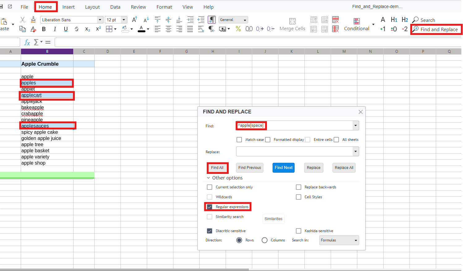Switch to the Insert tab
This screenshot has height=271, width=463.
68,7
